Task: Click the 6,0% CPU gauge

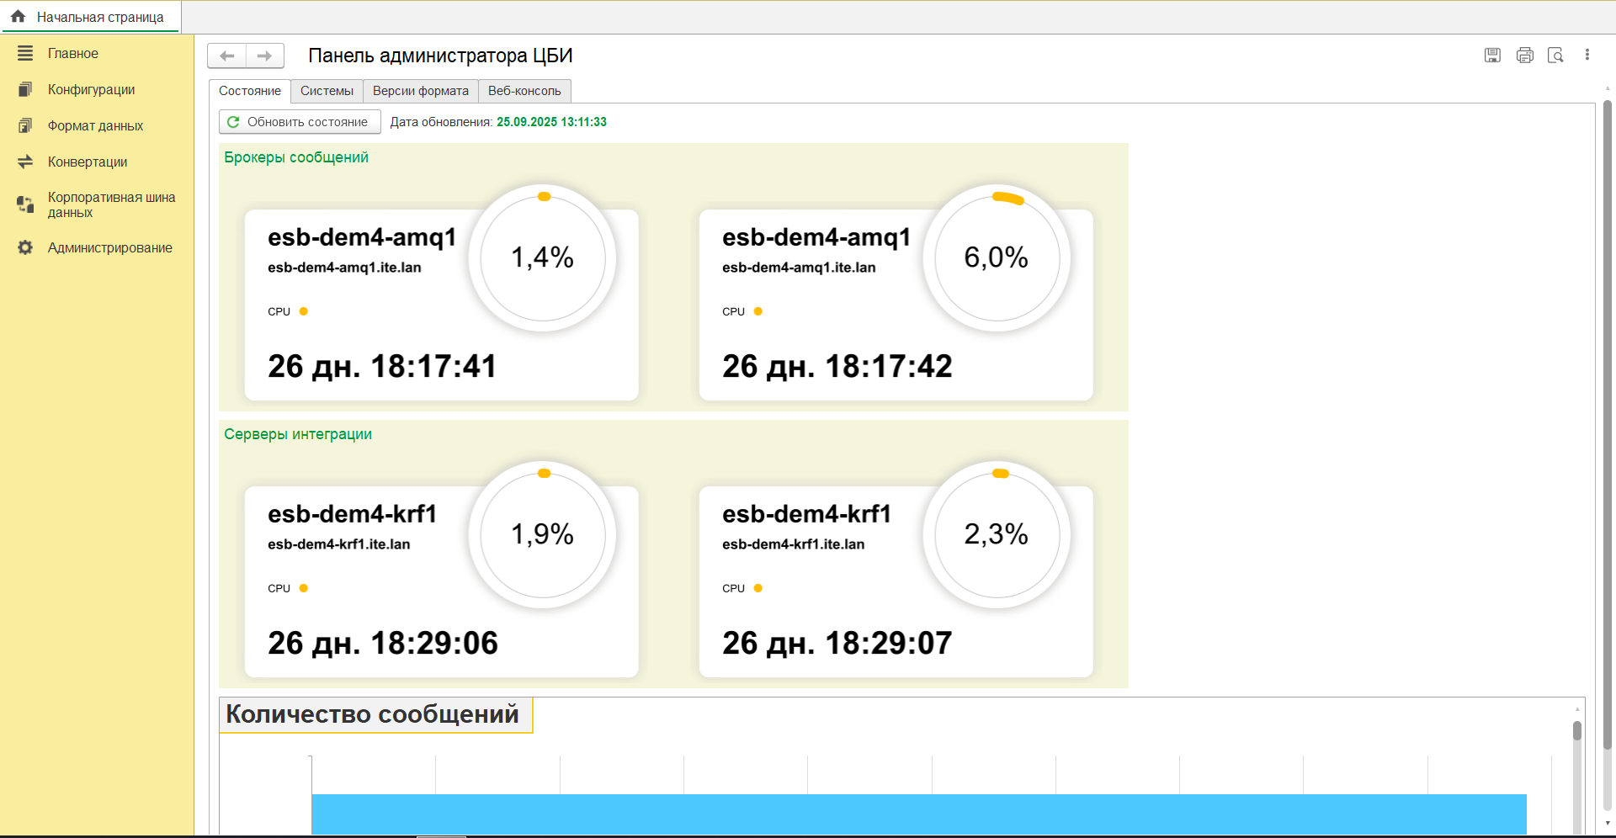Action: [x=997, y=257]
